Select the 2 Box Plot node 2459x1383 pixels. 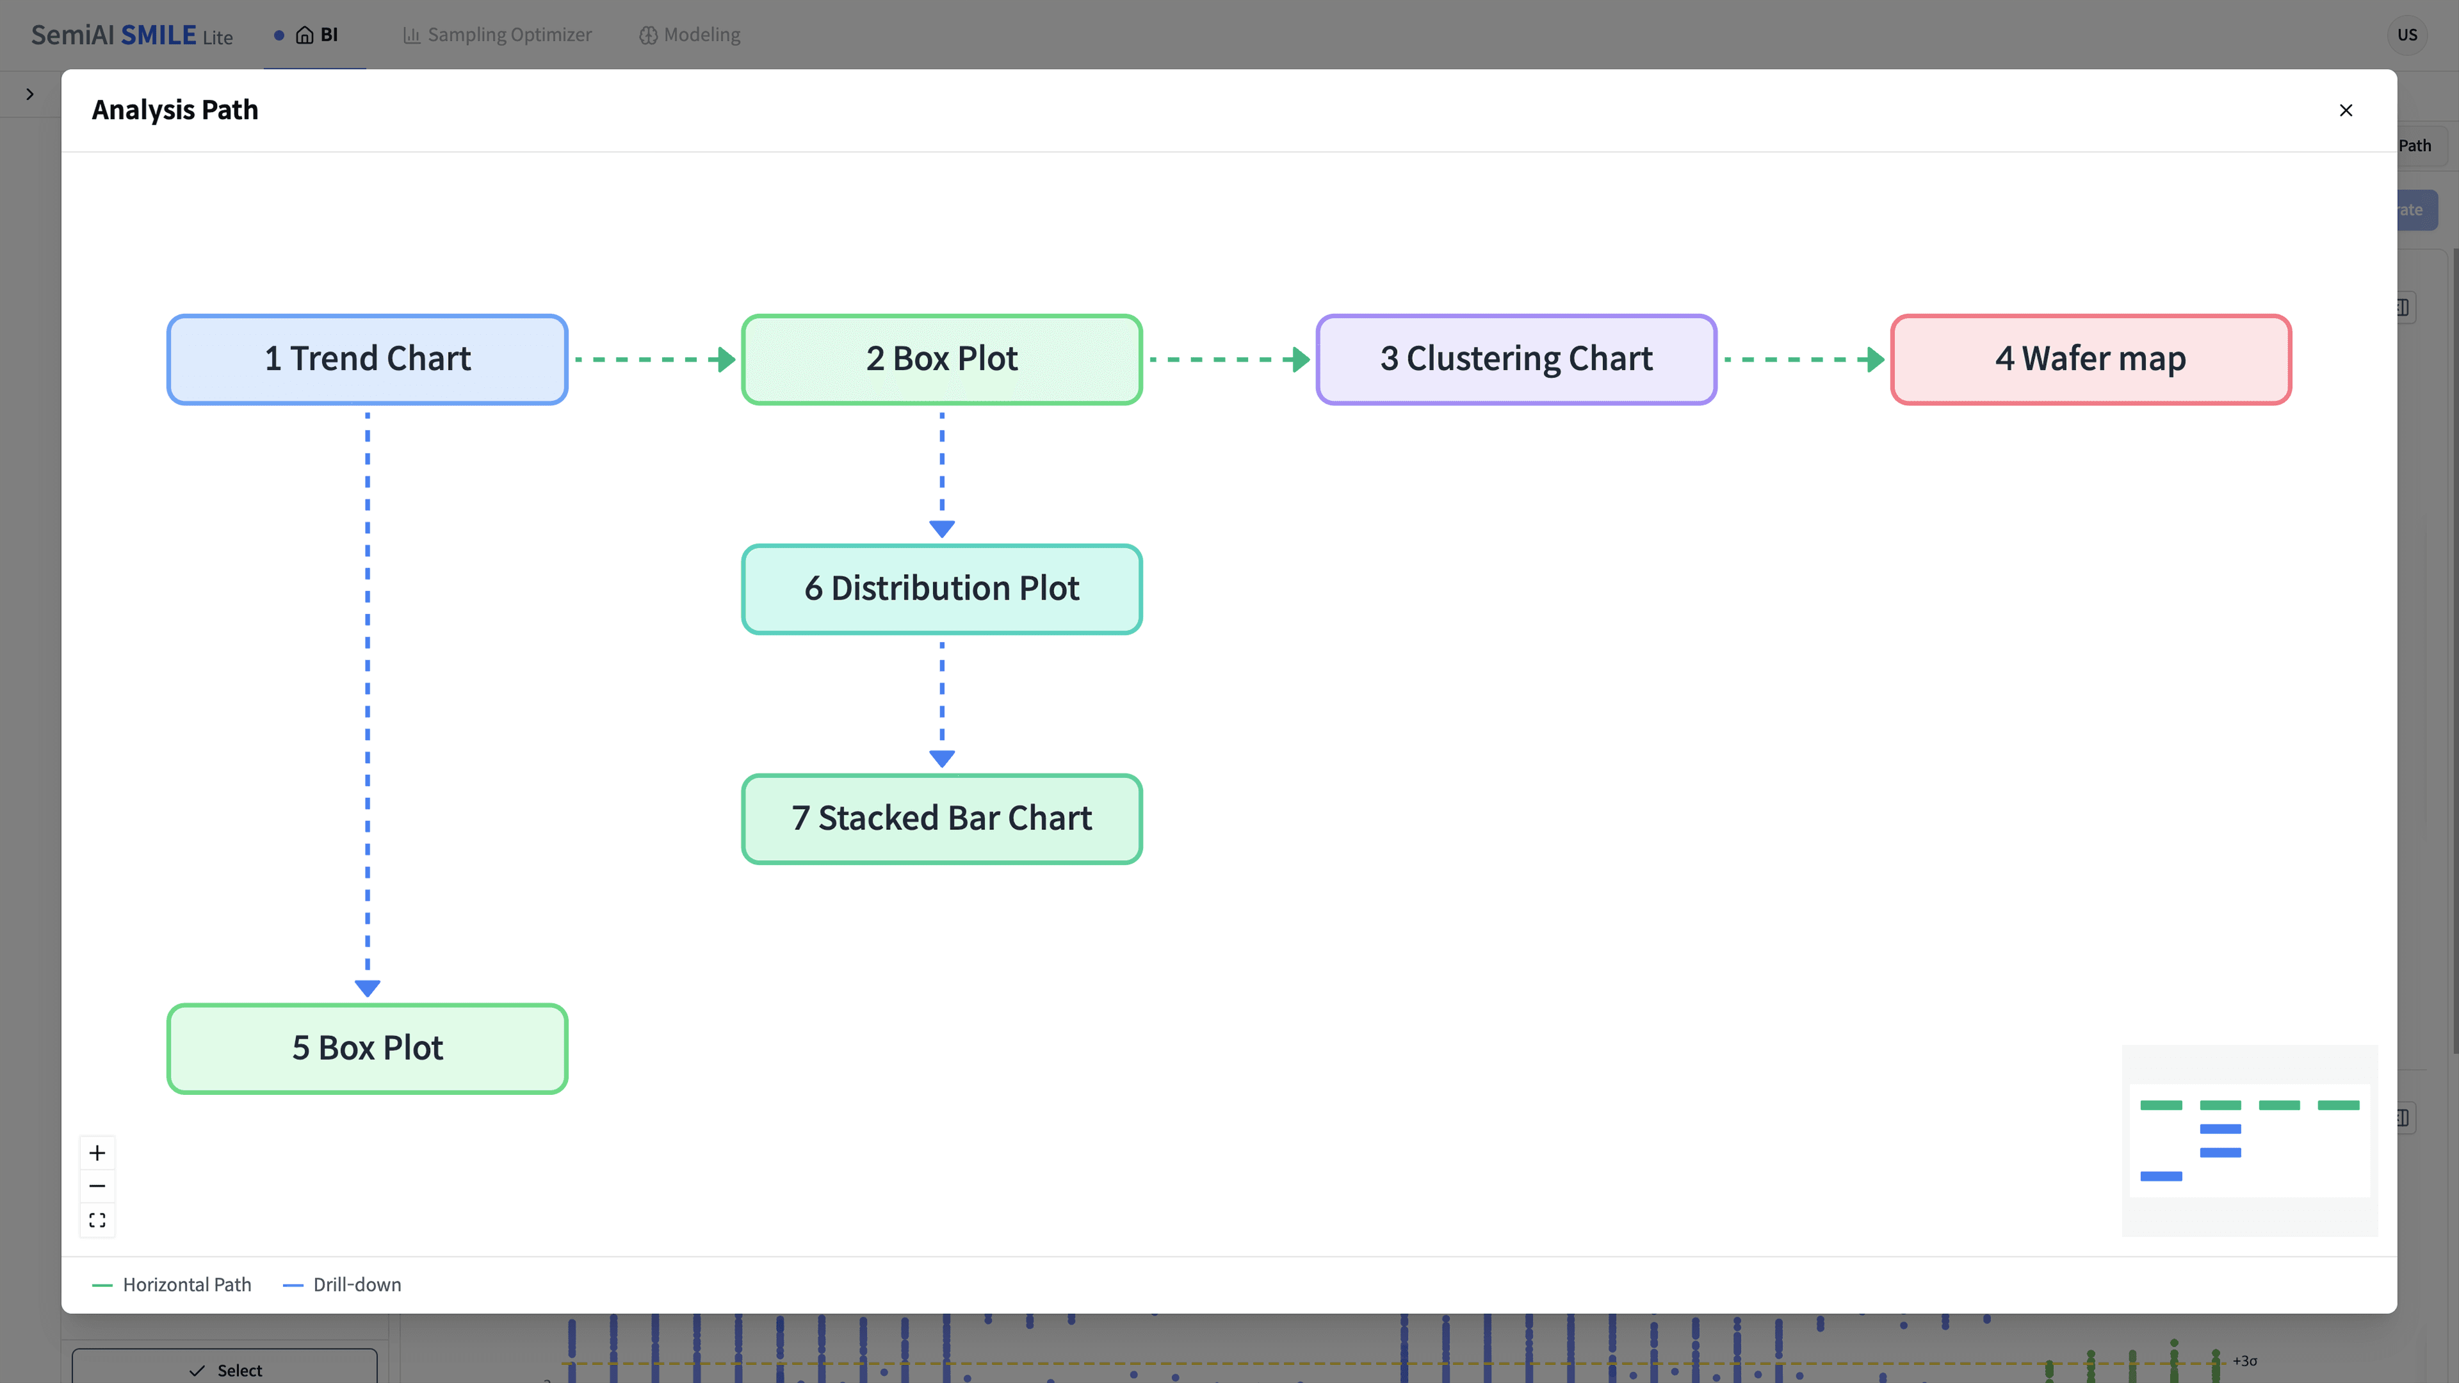click(x=942, y=359)
